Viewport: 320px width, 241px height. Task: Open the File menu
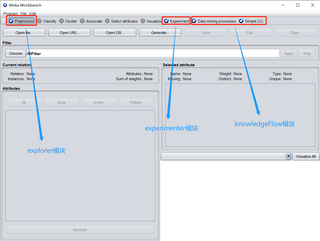24,13
